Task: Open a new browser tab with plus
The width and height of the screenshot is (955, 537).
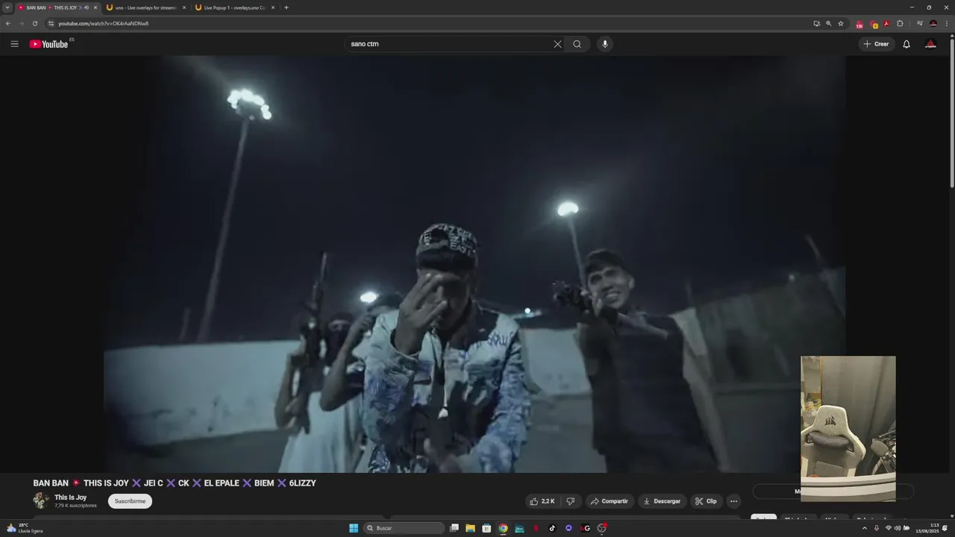Action: (x=286, y=7)
